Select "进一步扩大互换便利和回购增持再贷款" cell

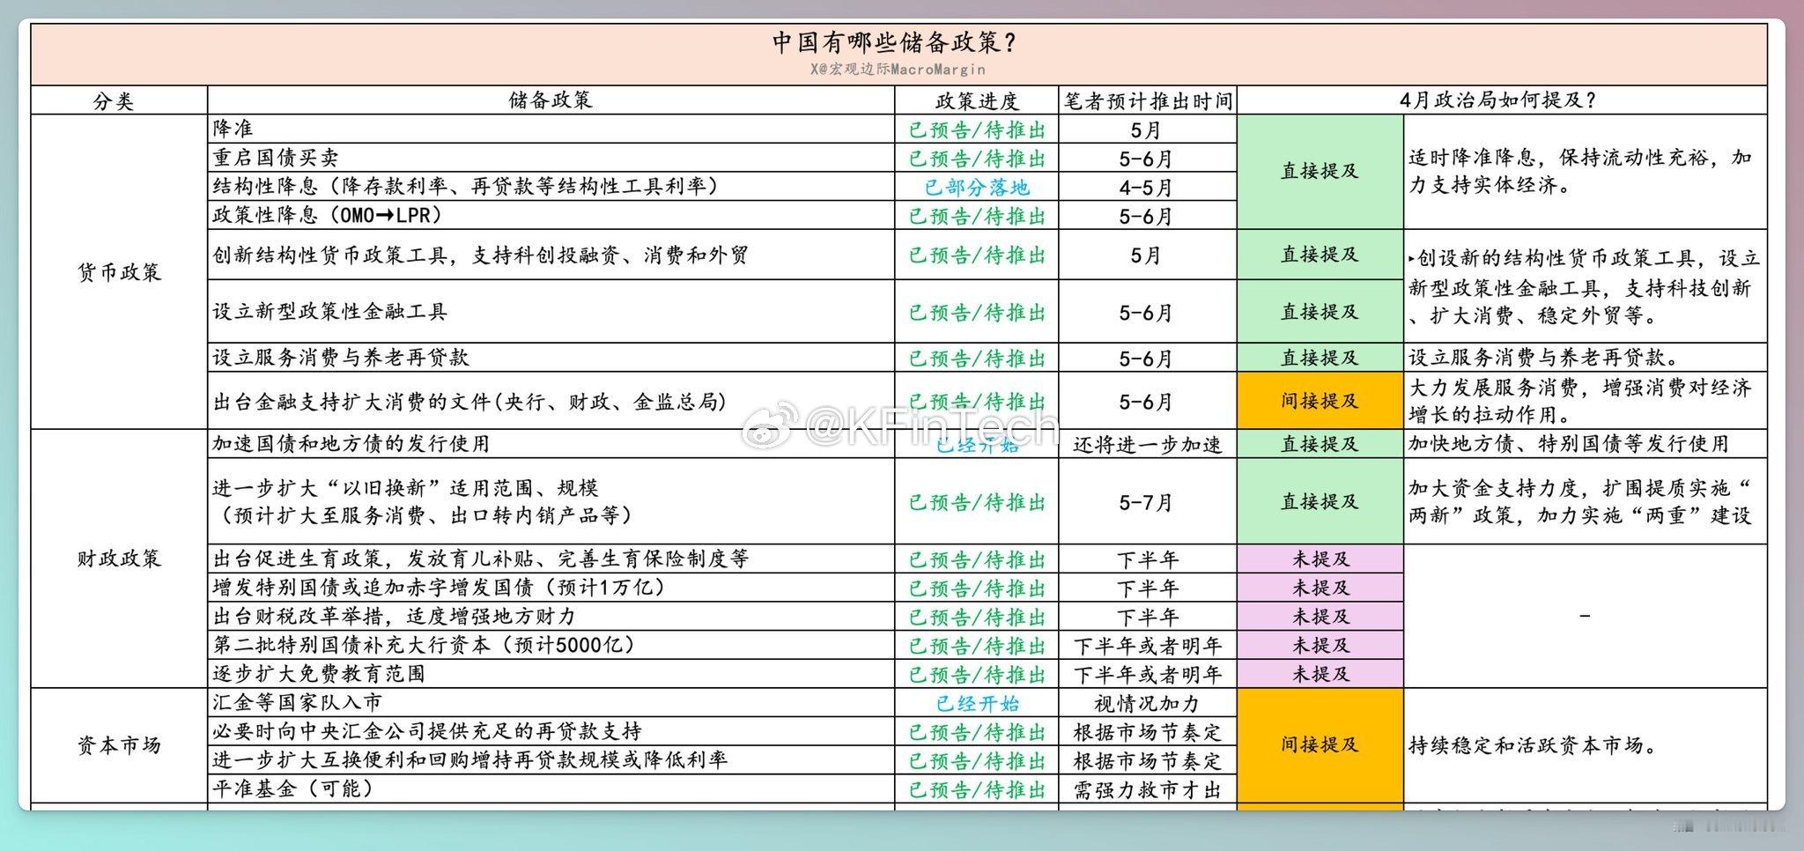click(551, 759)
